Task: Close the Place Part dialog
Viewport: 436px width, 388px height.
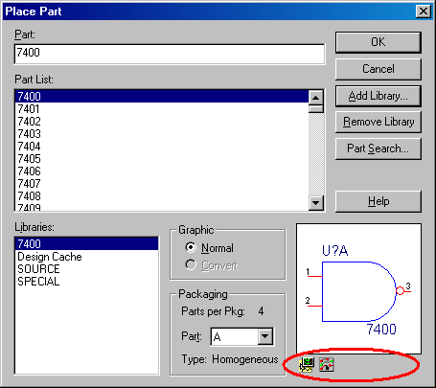Action: click(x=424, y=11)
